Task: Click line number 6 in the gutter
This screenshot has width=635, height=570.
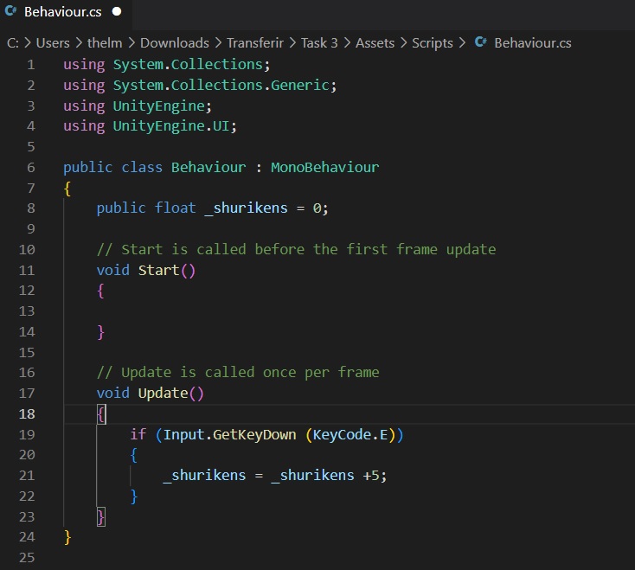Action: (x=31, y=168)
